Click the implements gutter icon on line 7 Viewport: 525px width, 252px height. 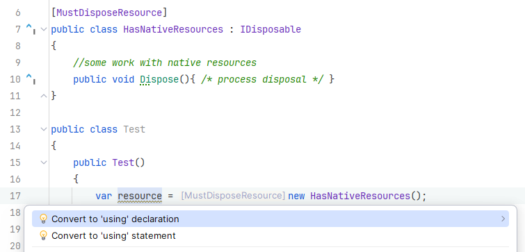click(31, 29)
